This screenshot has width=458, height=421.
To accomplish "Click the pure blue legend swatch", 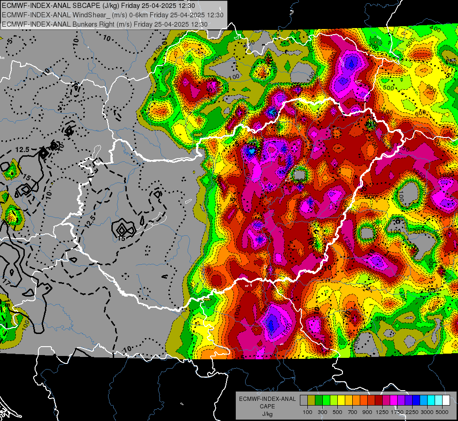I will [x=416, y=400].
